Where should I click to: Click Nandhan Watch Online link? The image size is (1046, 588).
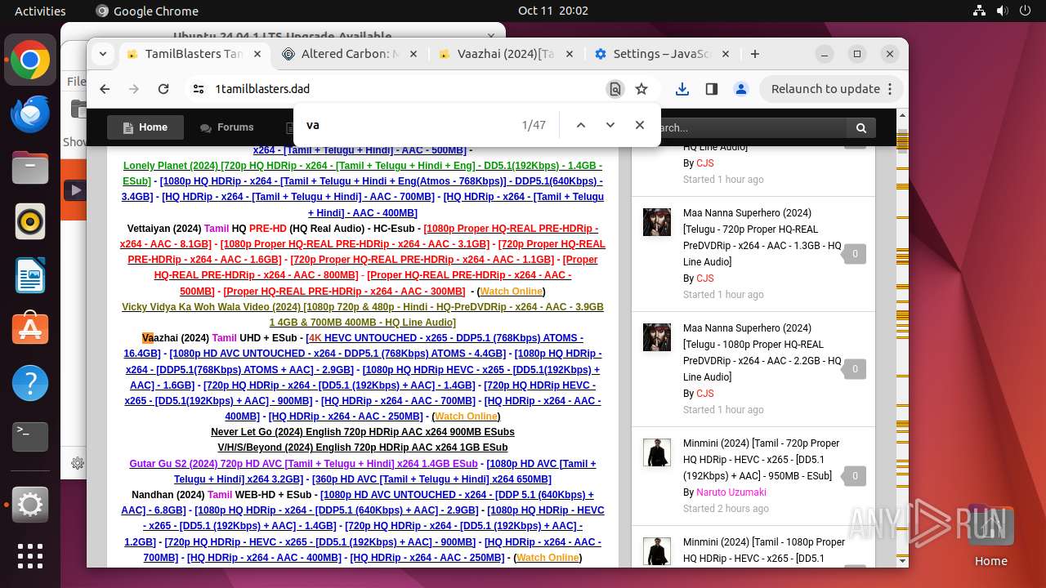point(548,558)
